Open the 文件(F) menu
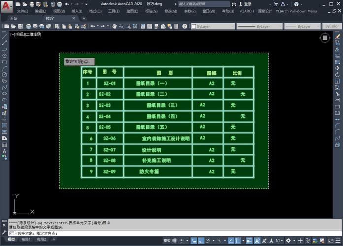This screenshot has width=343, height=246. (x=22, y=11)
